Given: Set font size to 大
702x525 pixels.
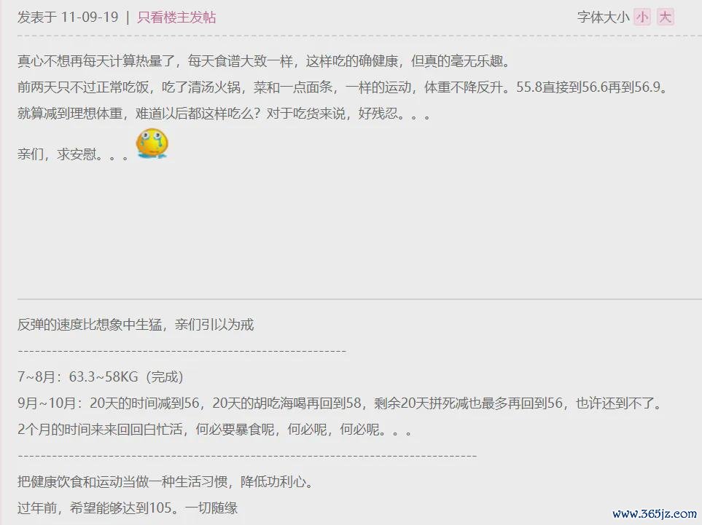Looking at the screenshot, I should 666,17.
